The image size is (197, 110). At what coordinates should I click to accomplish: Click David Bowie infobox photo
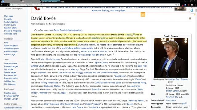point(171,58)
